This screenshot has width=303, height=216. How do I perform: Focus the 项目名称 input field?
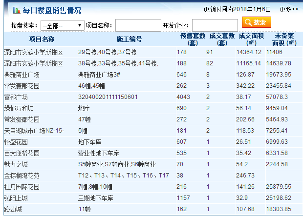(x=138, y=25)
